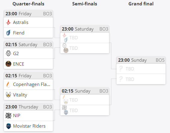
Task: Click the G2 samurai logo
Action: tap(8, 53)
